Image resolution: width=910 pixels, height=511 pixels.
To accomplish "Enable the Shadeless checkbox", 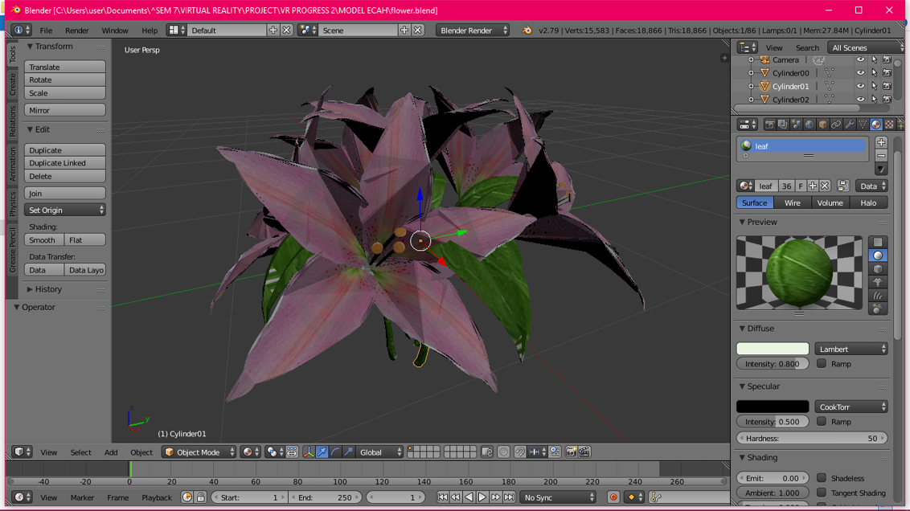I will tap(822, 478).
